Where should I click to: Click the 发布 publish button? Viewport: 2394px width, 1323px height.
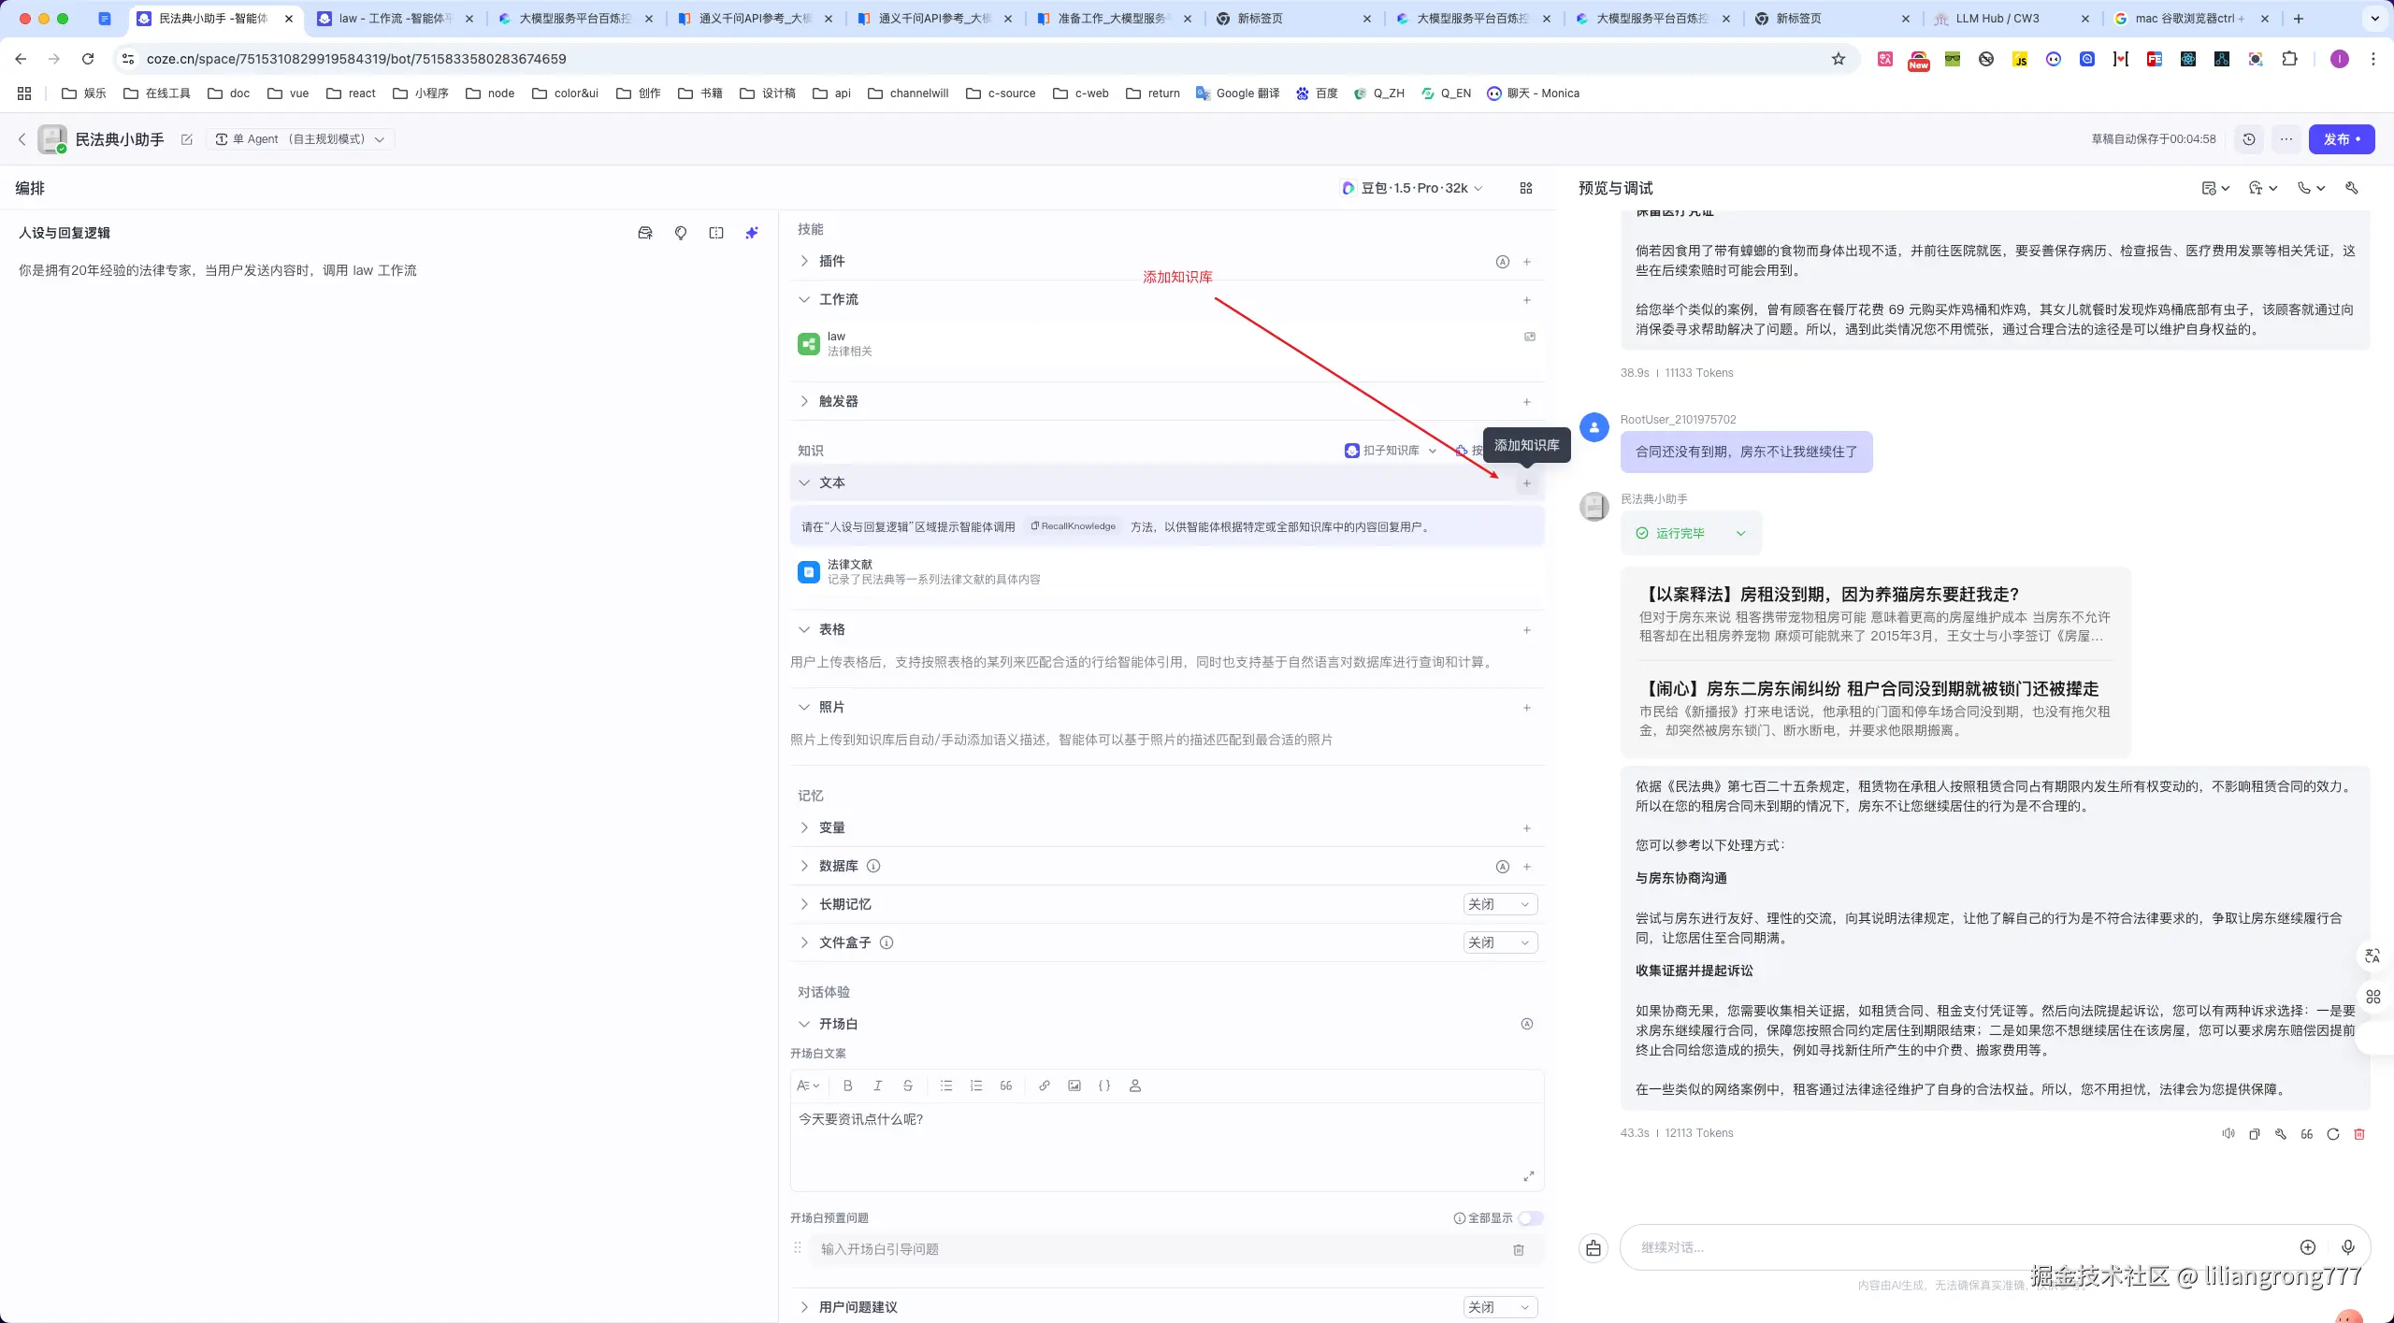click(2341, 139)
